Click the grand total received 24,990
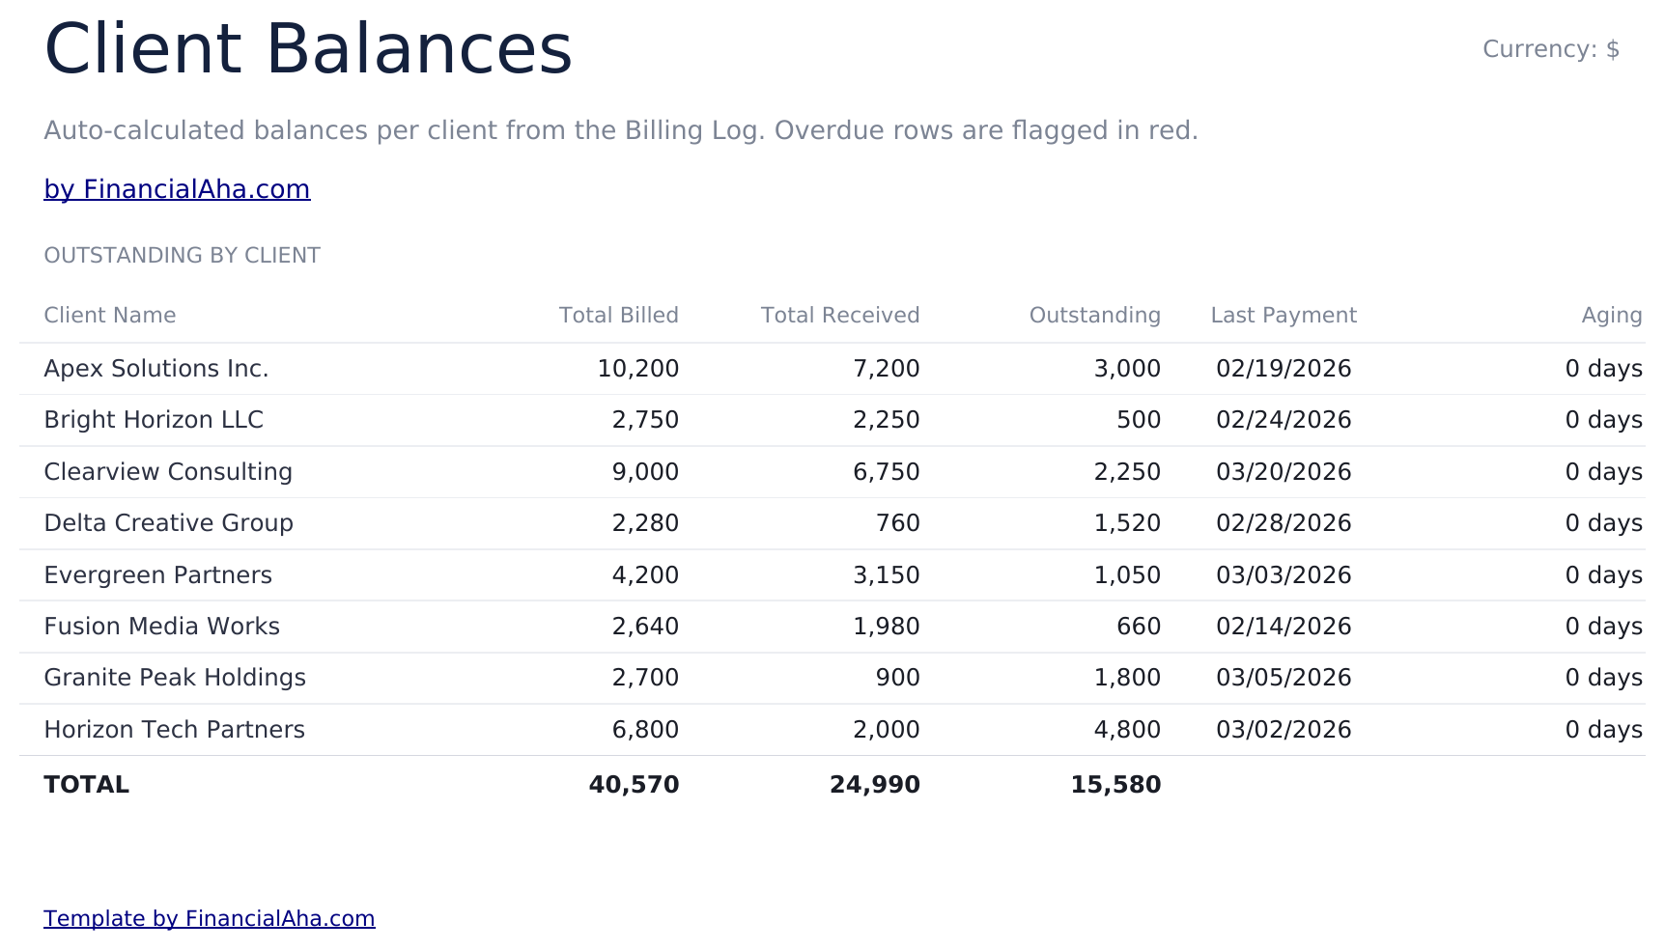Screen dimensions: 1665x950 pyautogui.click(x=875, y=785)
